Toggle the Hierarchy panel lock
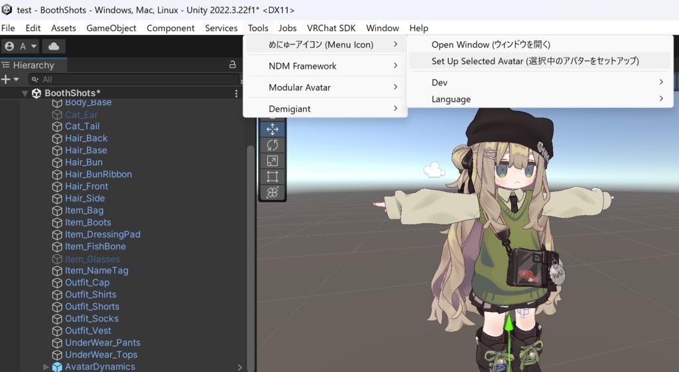The width and height of the screenshot is (679, 372). pos(233,64)
